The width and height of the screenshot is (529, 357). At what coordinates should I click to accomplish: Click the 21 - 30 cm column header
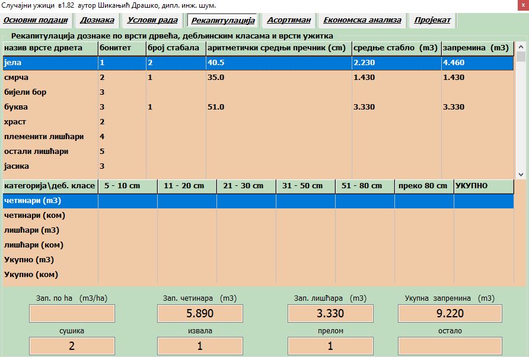247,186
